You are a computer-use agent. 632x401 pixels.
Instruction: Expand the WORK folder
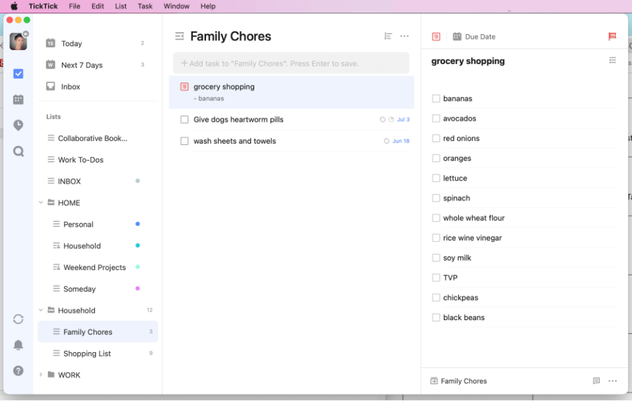click(41, 375)
